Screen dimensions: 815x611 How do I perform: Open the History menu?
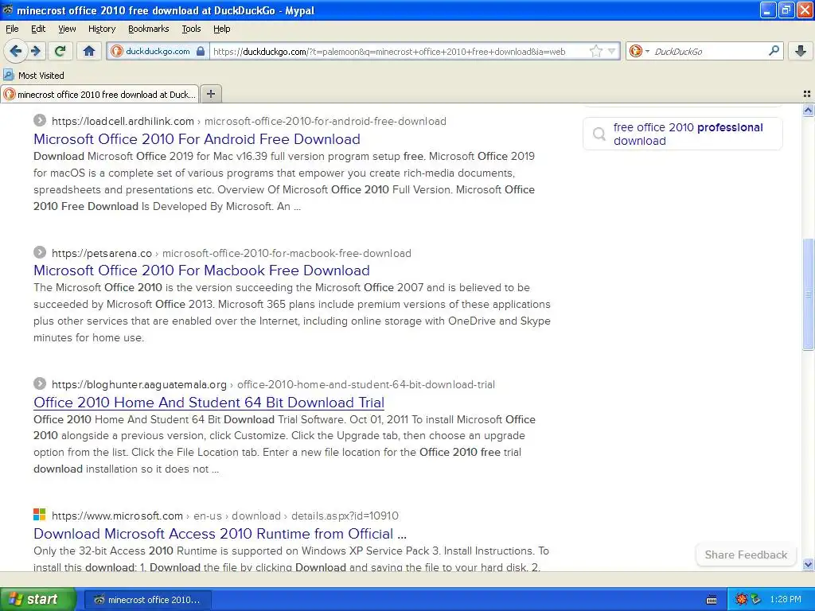(x=101, y=29)
